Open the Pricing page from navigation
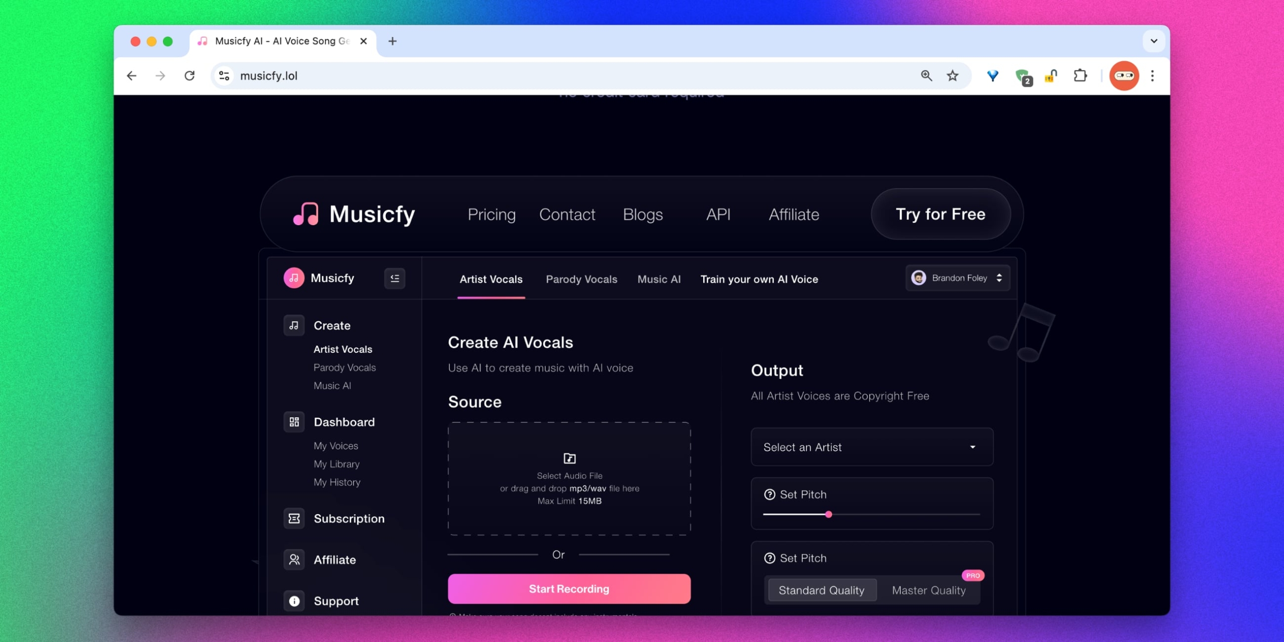Viewport: 1284px width, 642px height. 492,215
